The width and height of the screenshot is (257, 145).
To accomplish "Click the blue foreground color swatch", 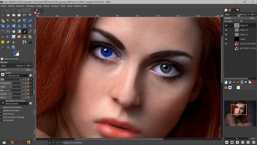I will click(15, 52).
